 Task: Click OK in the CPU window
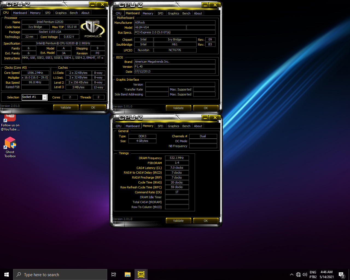click(x=93, y=107)
